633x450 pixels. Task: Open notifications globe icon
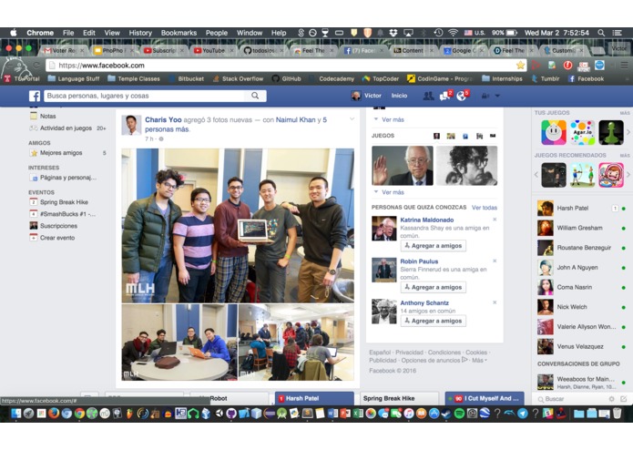[463, 96]
